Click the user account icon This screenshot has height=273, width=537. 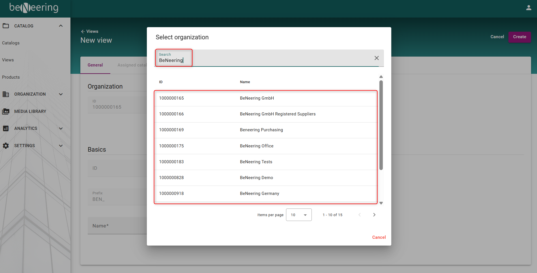pyautogui.click(x=529, y=8)
